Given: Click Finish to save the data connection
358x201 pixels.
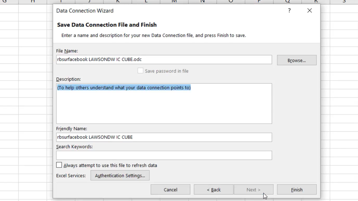Looking at the screenshot, I should pyautogui.click(x=296, y=190).
